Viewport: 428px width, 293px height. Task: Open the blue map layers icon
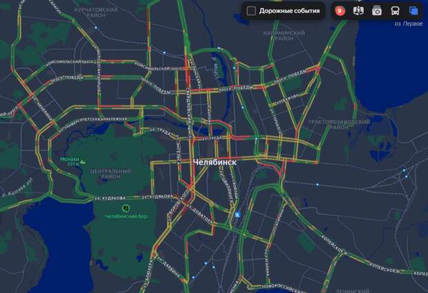pyautogui.click(x=414, y=11)
